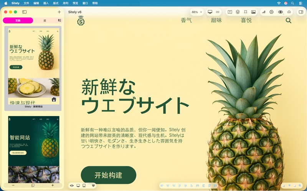Screen dimensions: 307x191
Task: Open the animation play icon
Action: pyautogui.click(x=271, y=12)
